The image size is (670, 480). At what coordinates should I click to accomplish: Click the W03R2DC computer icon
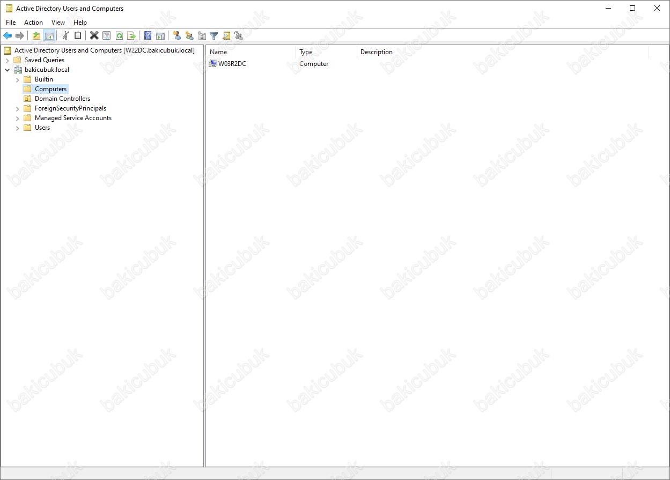click(x=213, y=63)
